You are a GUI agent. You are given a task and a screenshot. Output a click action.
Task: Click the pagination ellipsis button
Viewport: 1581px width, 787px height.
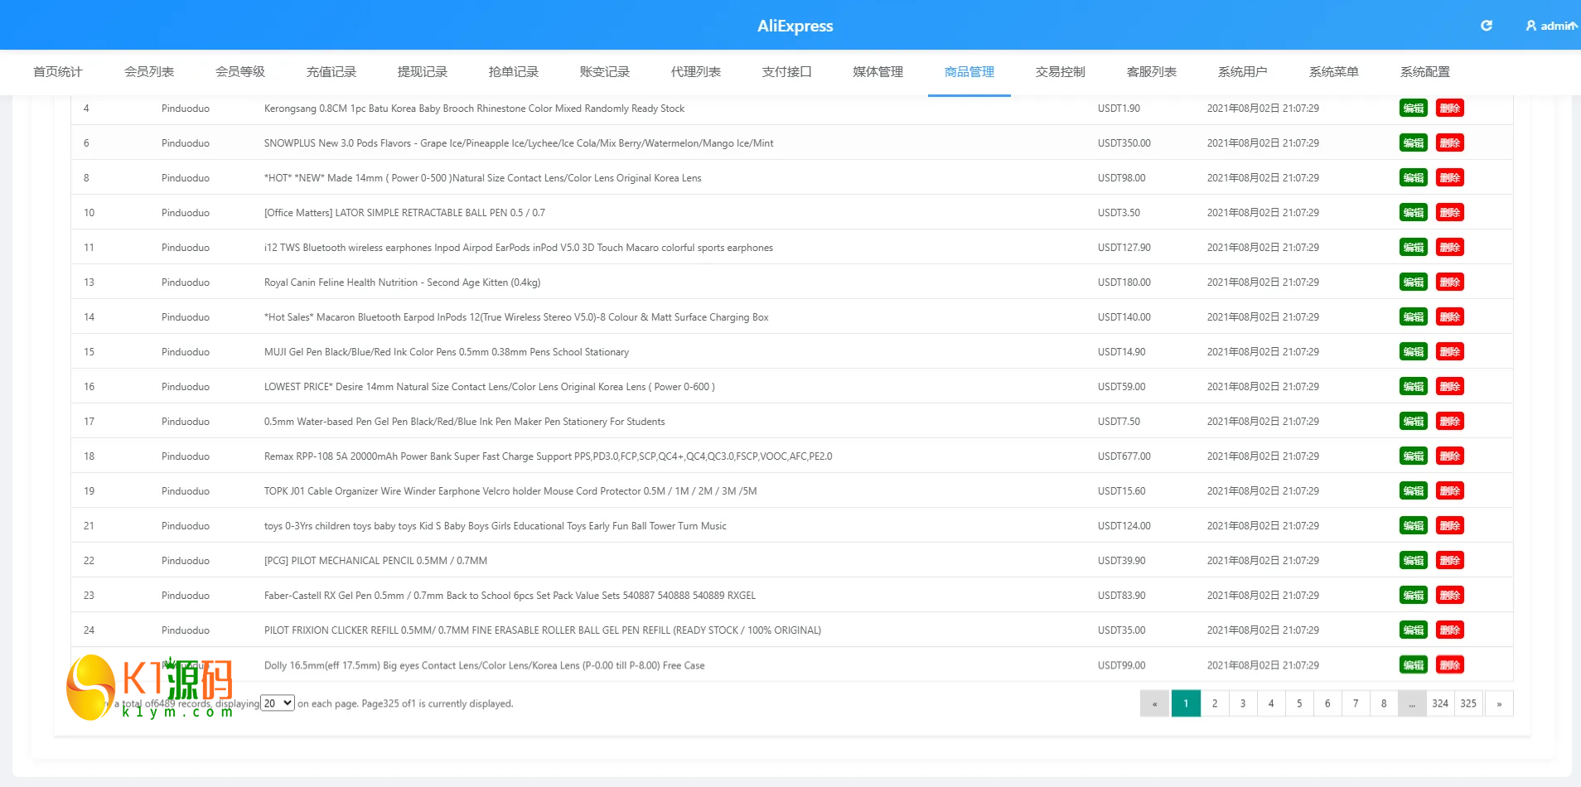1412,703
